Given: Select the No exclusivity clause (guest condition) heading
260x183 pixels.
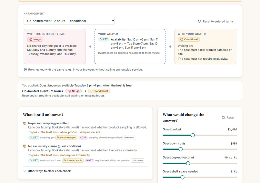Looking at the screenshot, I should pyautogui.click(x=55, y=146).
